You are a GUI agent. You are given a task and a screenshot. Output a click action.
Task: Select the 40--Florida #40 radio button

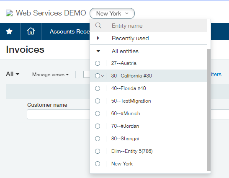pos(98,88)
